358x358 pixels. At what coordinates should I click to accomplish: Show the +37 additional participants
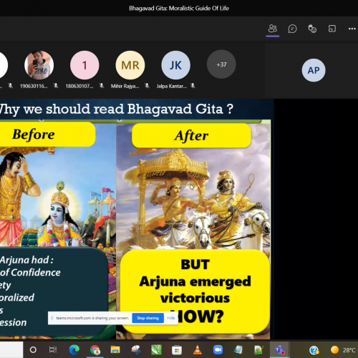pos(221,64)
